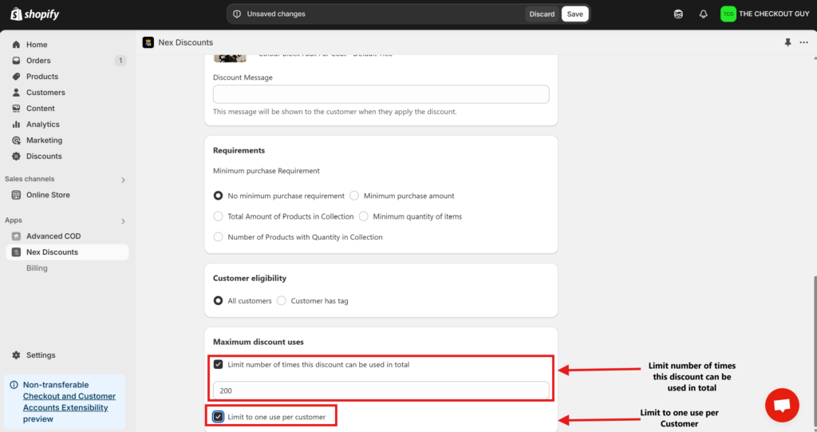
Task: Click the page vertical scrollbar
Action: [x=815, y=351]
